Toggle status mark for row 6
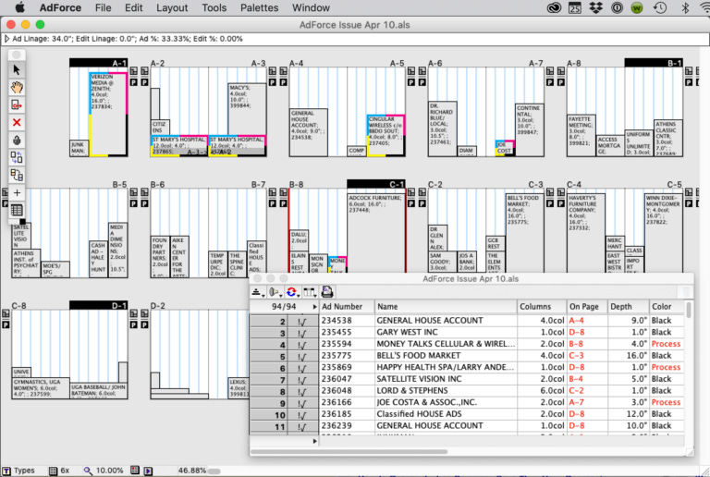The image size is (710, 477). point(302,369)
